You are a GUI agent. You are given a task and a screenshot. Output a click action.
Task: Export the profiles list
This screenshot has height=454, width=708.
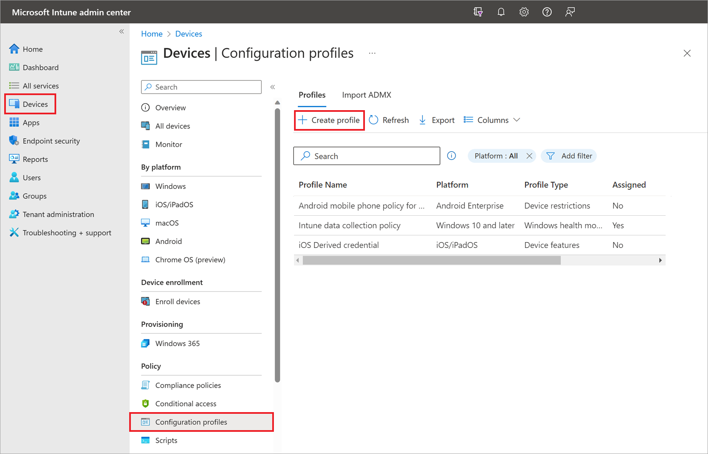coord(437,121)
